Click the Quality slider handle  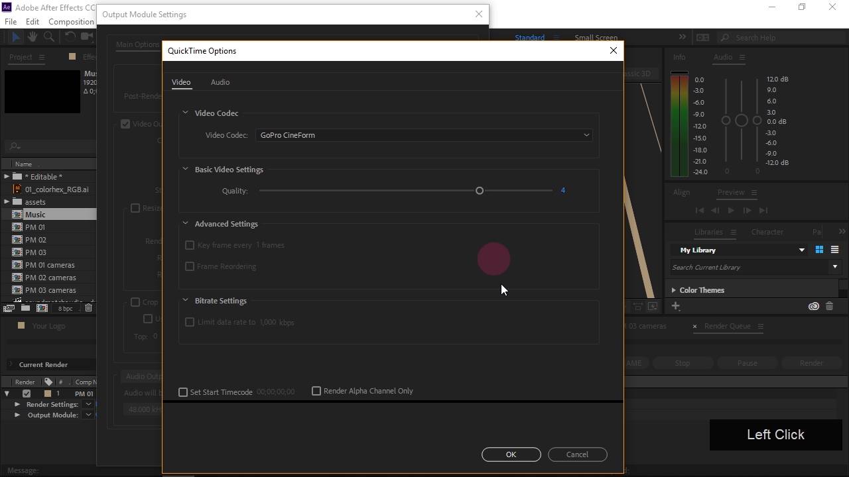coord(480,191)
